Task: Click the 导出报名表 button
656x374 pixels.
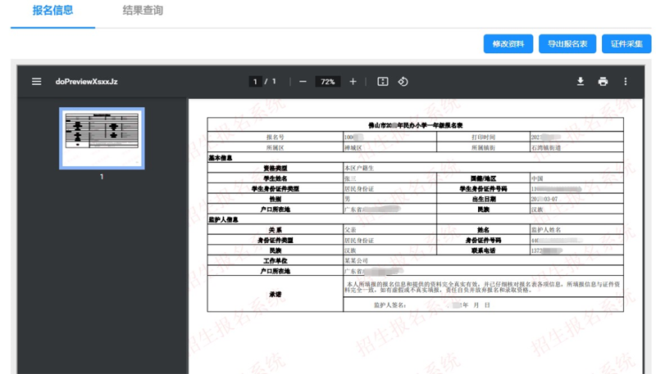Action: (567, 44)
